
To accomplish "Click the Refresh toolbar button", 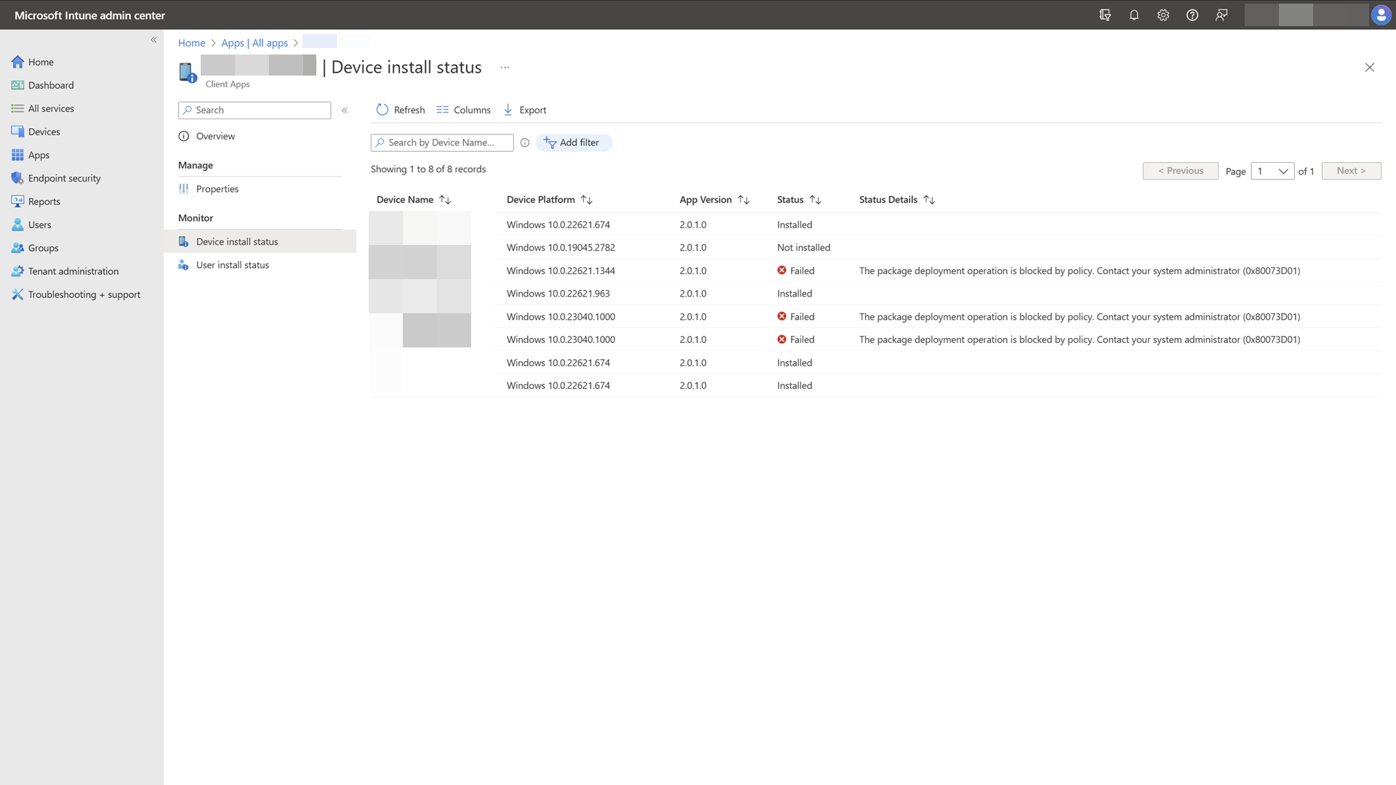I will click(x=401, y=110).
